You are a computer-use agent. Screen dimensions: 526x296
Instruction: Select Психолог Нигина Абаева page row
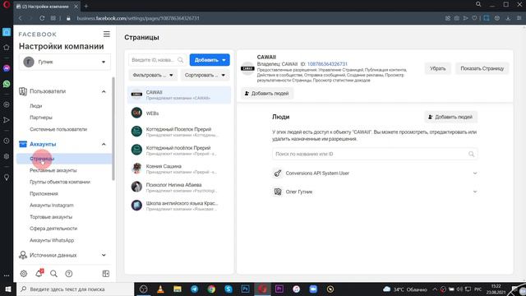(x=179, y=187)
